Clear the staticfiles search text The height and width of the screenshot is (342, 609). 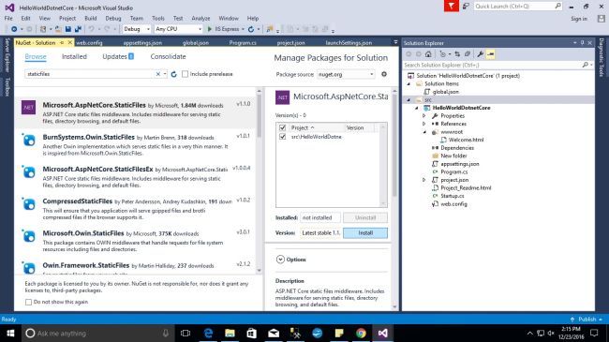(158, 74)
